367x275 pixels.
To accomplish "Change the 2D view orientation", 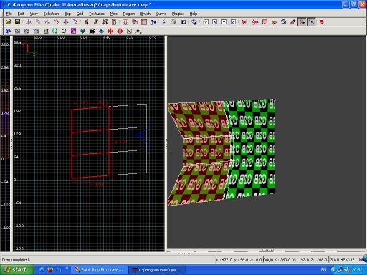I will pos(165,22).
